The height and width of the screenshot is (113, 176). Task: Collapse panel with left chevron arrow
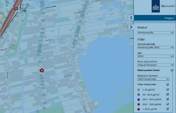click(131, 18)
